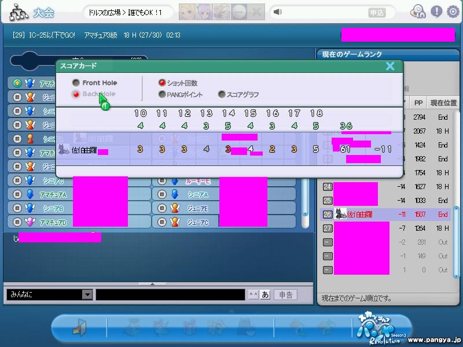The height and width of the screenshot is (347, 463).
Task: Click the 2794 PP value in rank list
Action: pos(419,117)
